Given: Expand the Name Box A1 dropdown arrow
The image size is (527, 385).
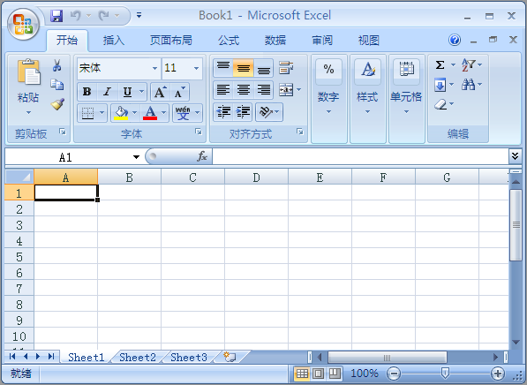Looking at the screenshot, I should coord(136,156).
